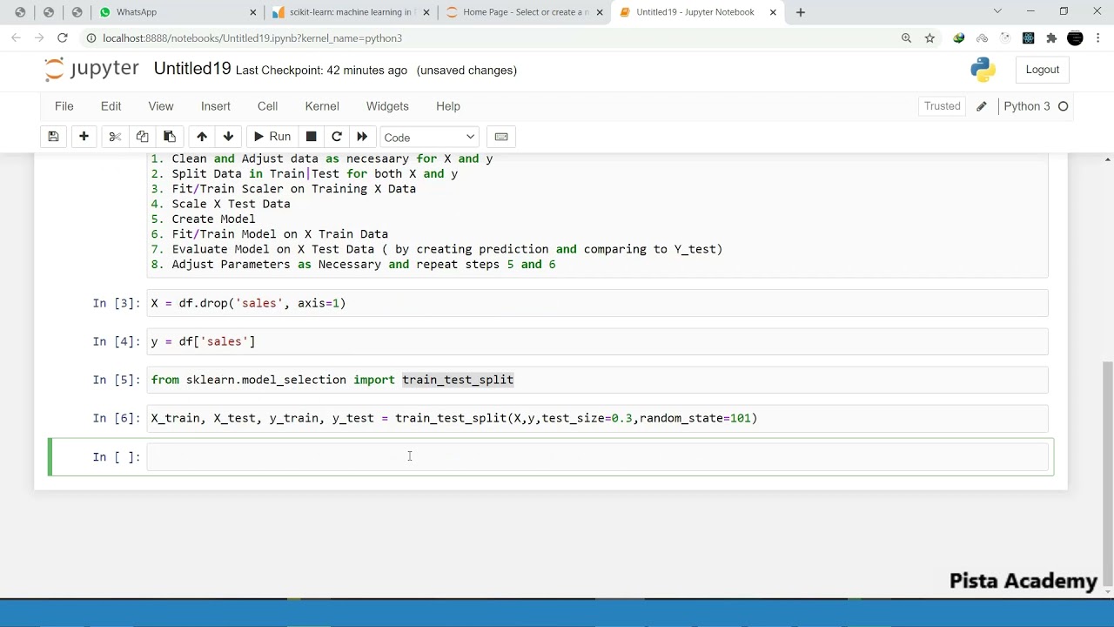Reload the page
Screen dimensions: 1114x627
click(63, 38)
